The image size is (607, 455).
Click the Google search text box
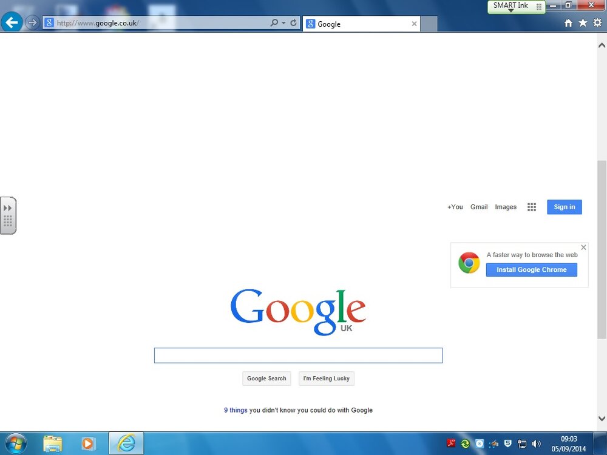click(298, 356)
